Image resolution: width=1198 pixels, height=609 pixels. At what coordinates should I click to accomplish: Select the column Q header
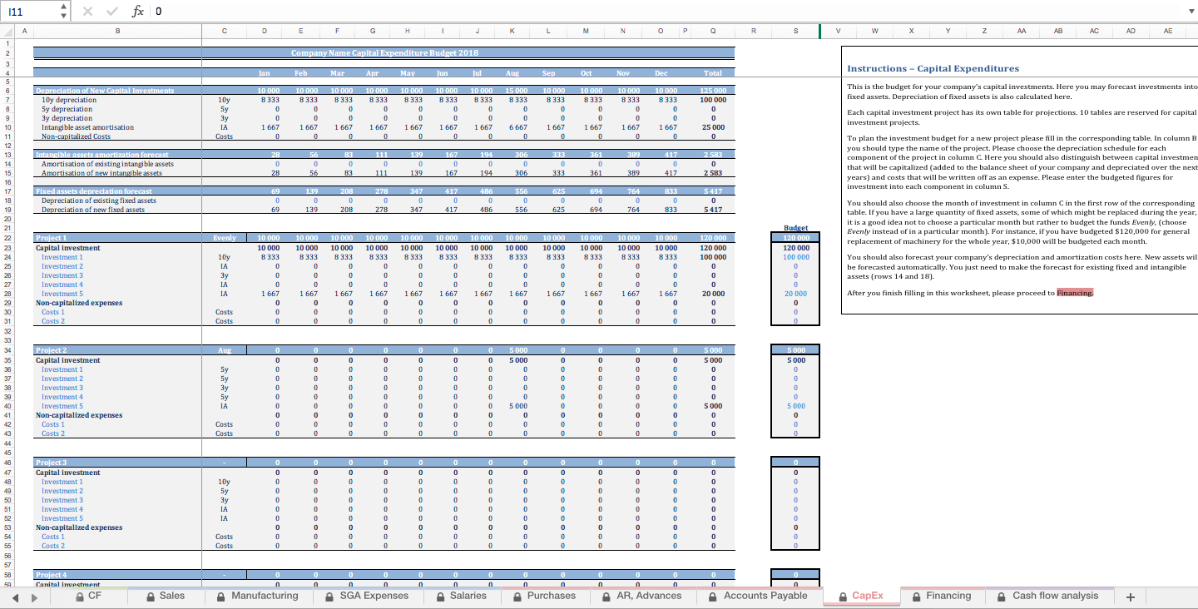[712, 31]
